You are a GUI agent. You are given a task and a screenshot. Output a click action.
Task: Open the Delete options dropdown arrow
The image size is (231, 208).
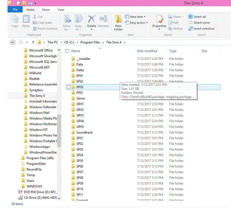click(x=92, y=30)
